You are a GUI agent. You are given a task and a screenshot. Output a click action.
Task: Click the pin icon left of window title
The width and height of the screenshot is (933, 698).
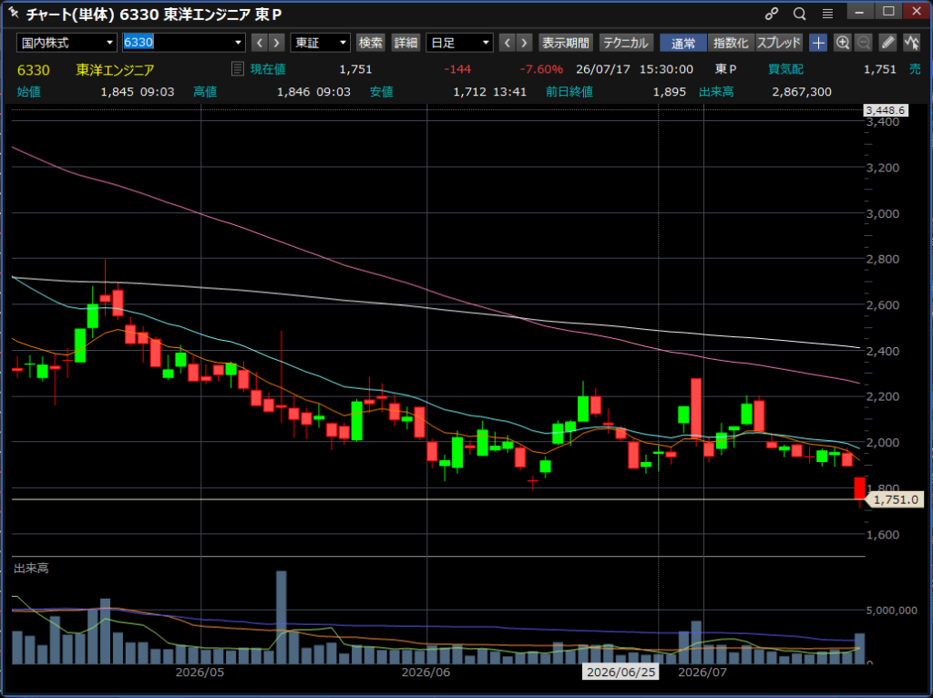(13, 13)
